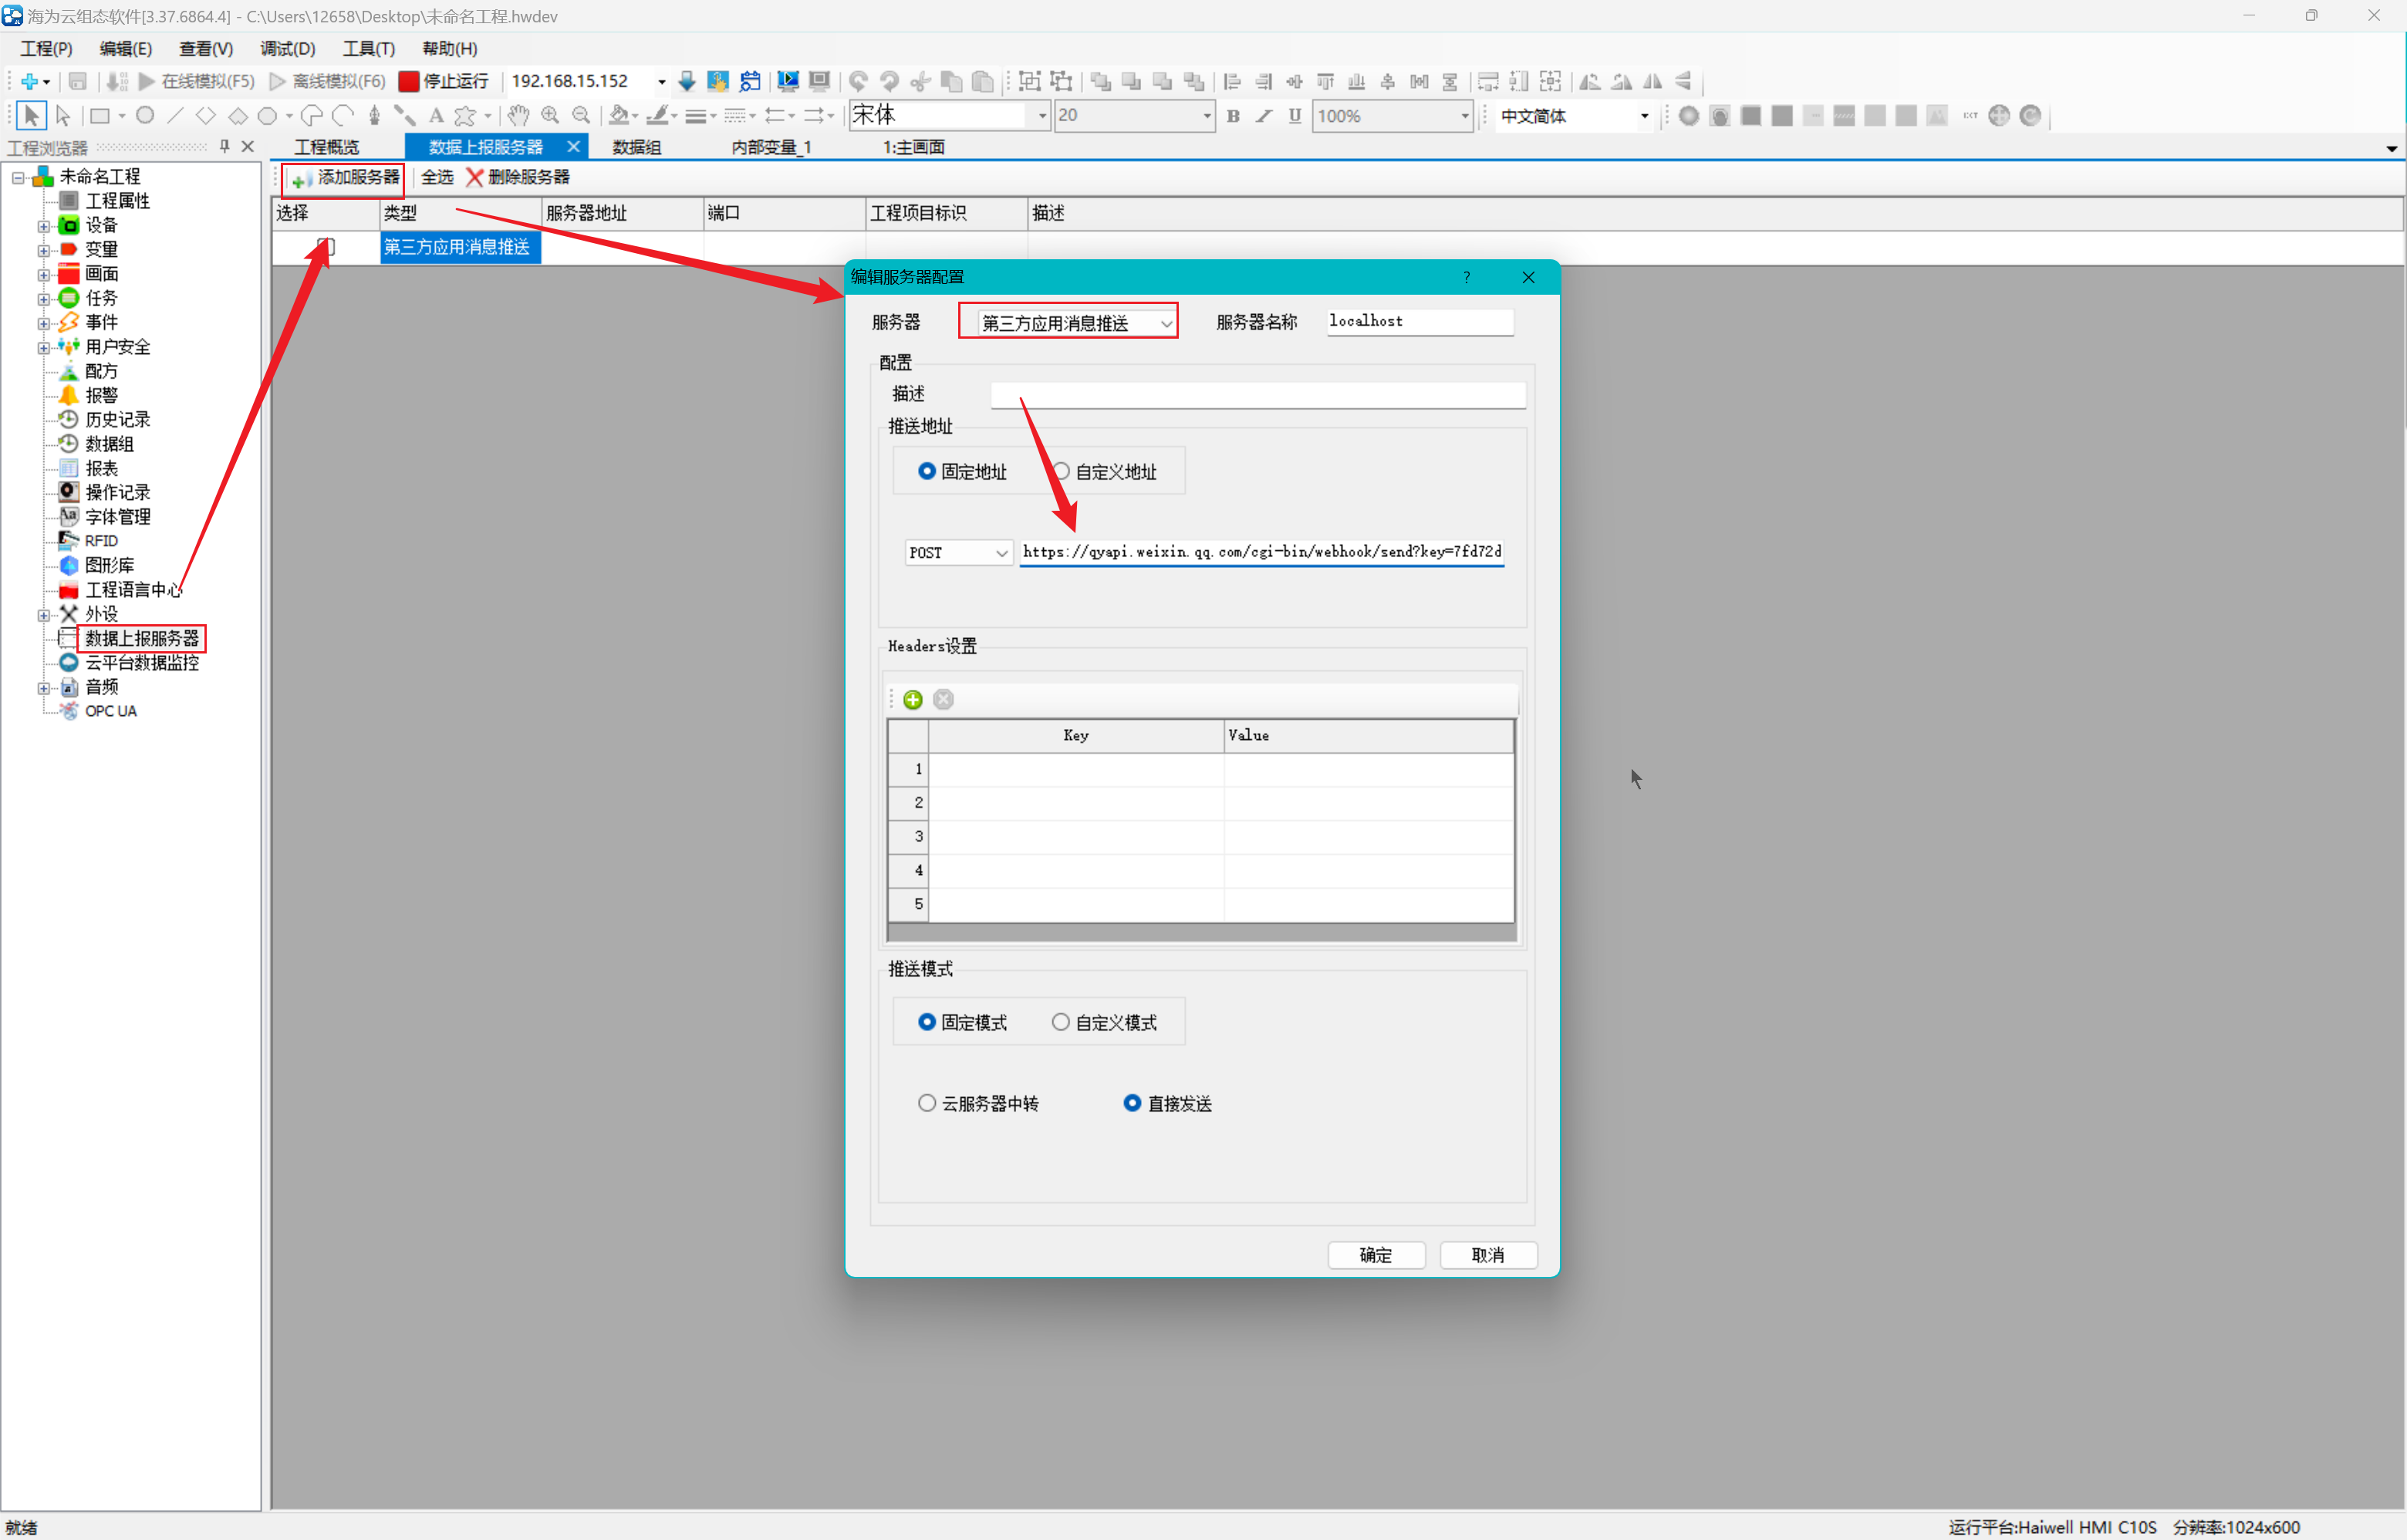The width and height of the screenshot is (2407, 1540).
Task: Click the Underline formatting icon
Action: click(x=1295, y=116)
